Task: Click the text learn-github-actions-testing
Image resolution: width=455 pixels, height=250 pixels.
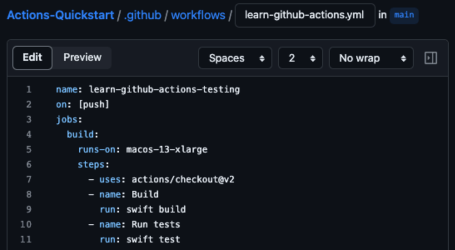Action: pyautogui.click(x=164, y=89)
